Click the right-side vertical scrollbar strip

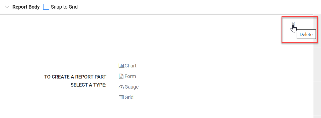tap(317, 66)
